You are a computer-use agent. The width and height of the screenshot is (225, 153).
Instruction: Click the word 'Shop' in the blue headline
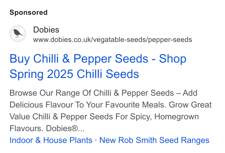[x=173, y=58]
